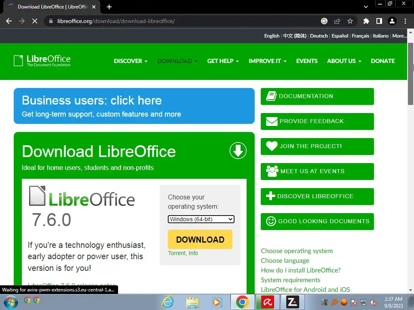
Task: Launch Internet Explorer from the taskbar
Action: tap(168, 302)
